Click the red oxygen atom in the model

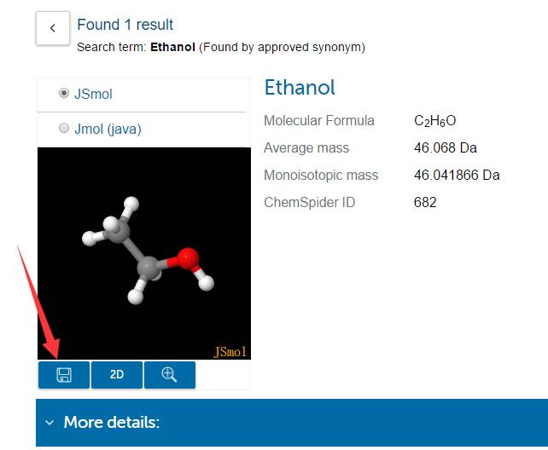point(189,257)
